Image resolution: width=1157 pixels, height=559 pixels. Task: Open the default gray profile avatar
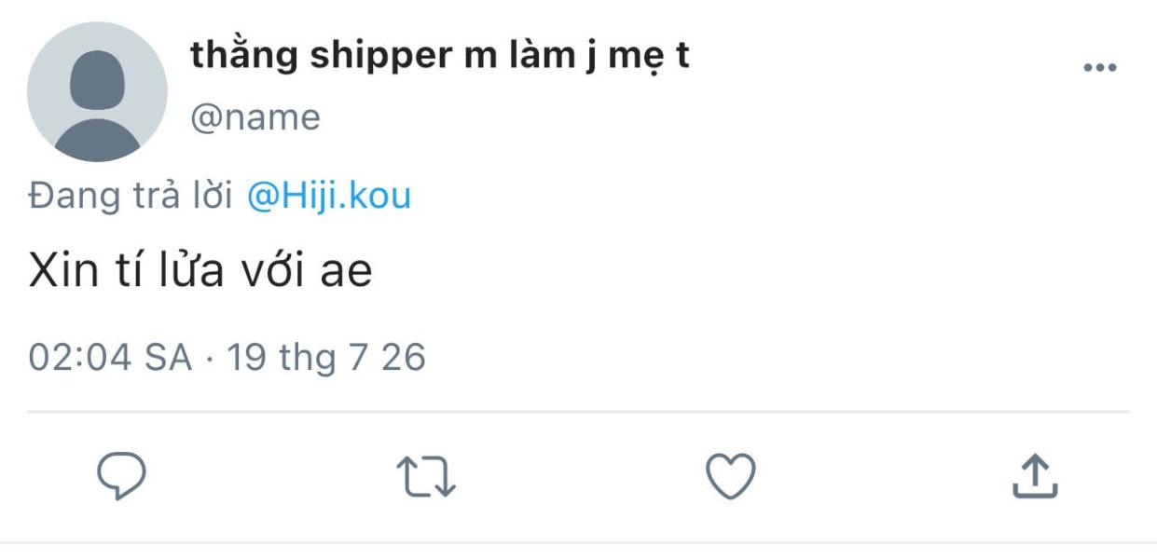coord(97,92)
